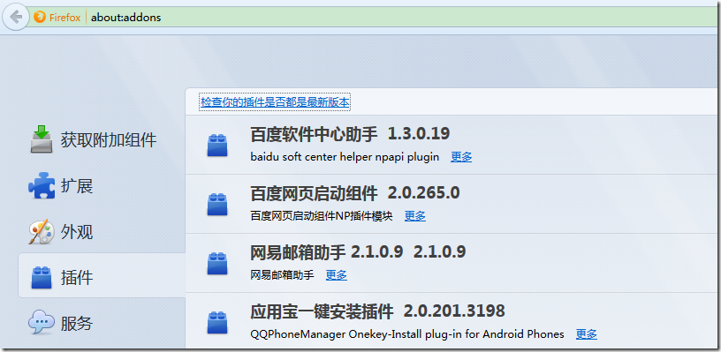Image resolution: width=721 pixels, height=352 pixels.
Task: Click the 服务 speech bubble icon
Action: point(42,323)
